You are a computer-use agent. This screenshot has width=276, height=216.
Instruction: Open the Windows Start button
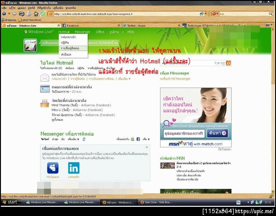click(11, 202)
